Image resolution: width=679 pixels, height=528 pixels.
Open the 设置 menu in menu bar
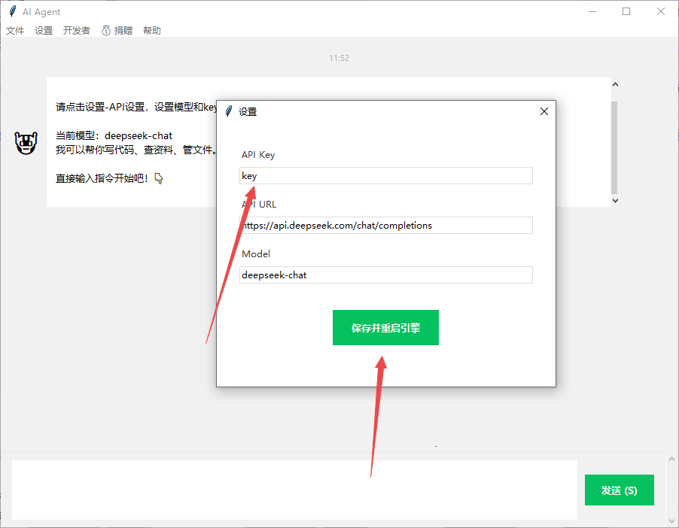coord(44,31)
